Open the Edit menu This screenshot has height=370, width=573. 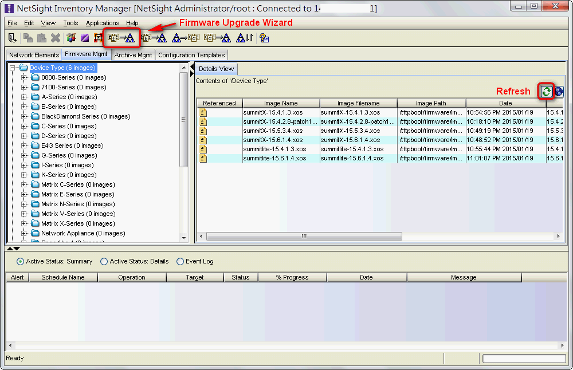(x=29, y=23)
